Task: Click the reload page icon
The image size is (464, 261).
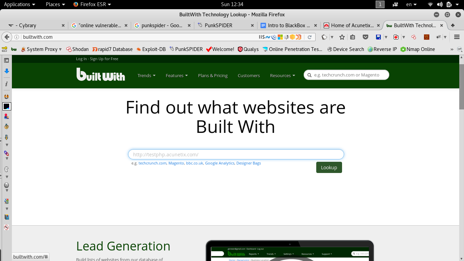Action: coord(310,37)
